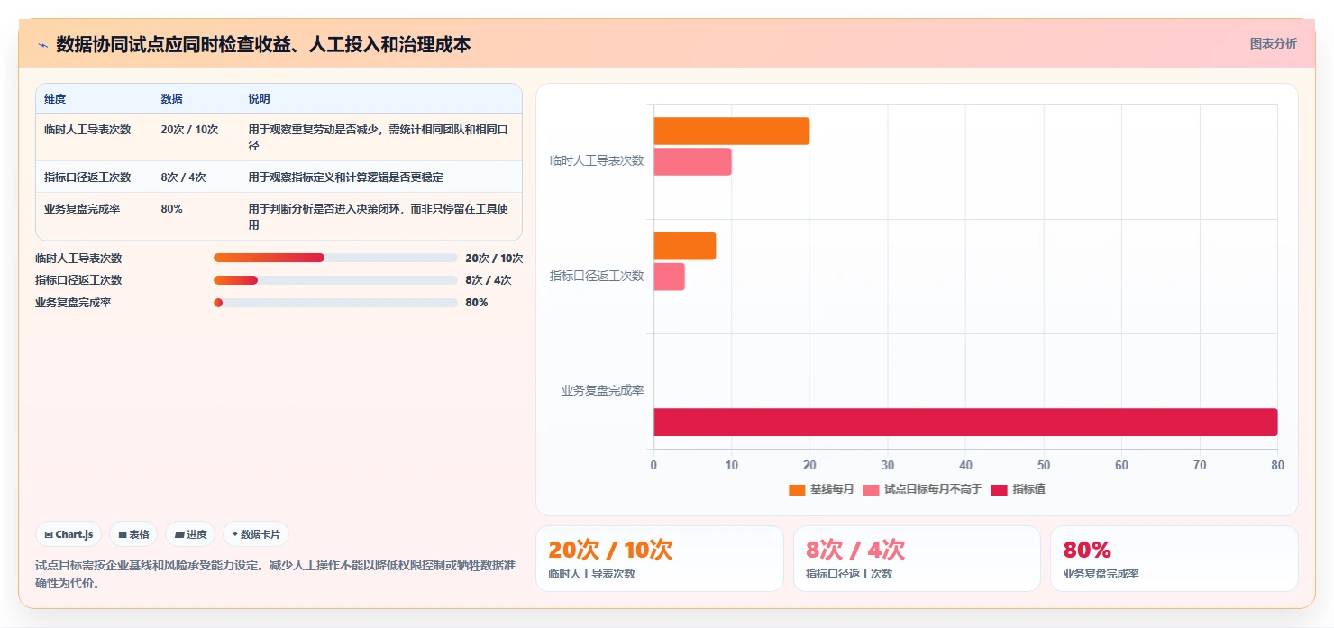Click the description starting 用于判断分析是否进入决策闭环
This screenshot has width=1334, height=628.
[379, 216]
